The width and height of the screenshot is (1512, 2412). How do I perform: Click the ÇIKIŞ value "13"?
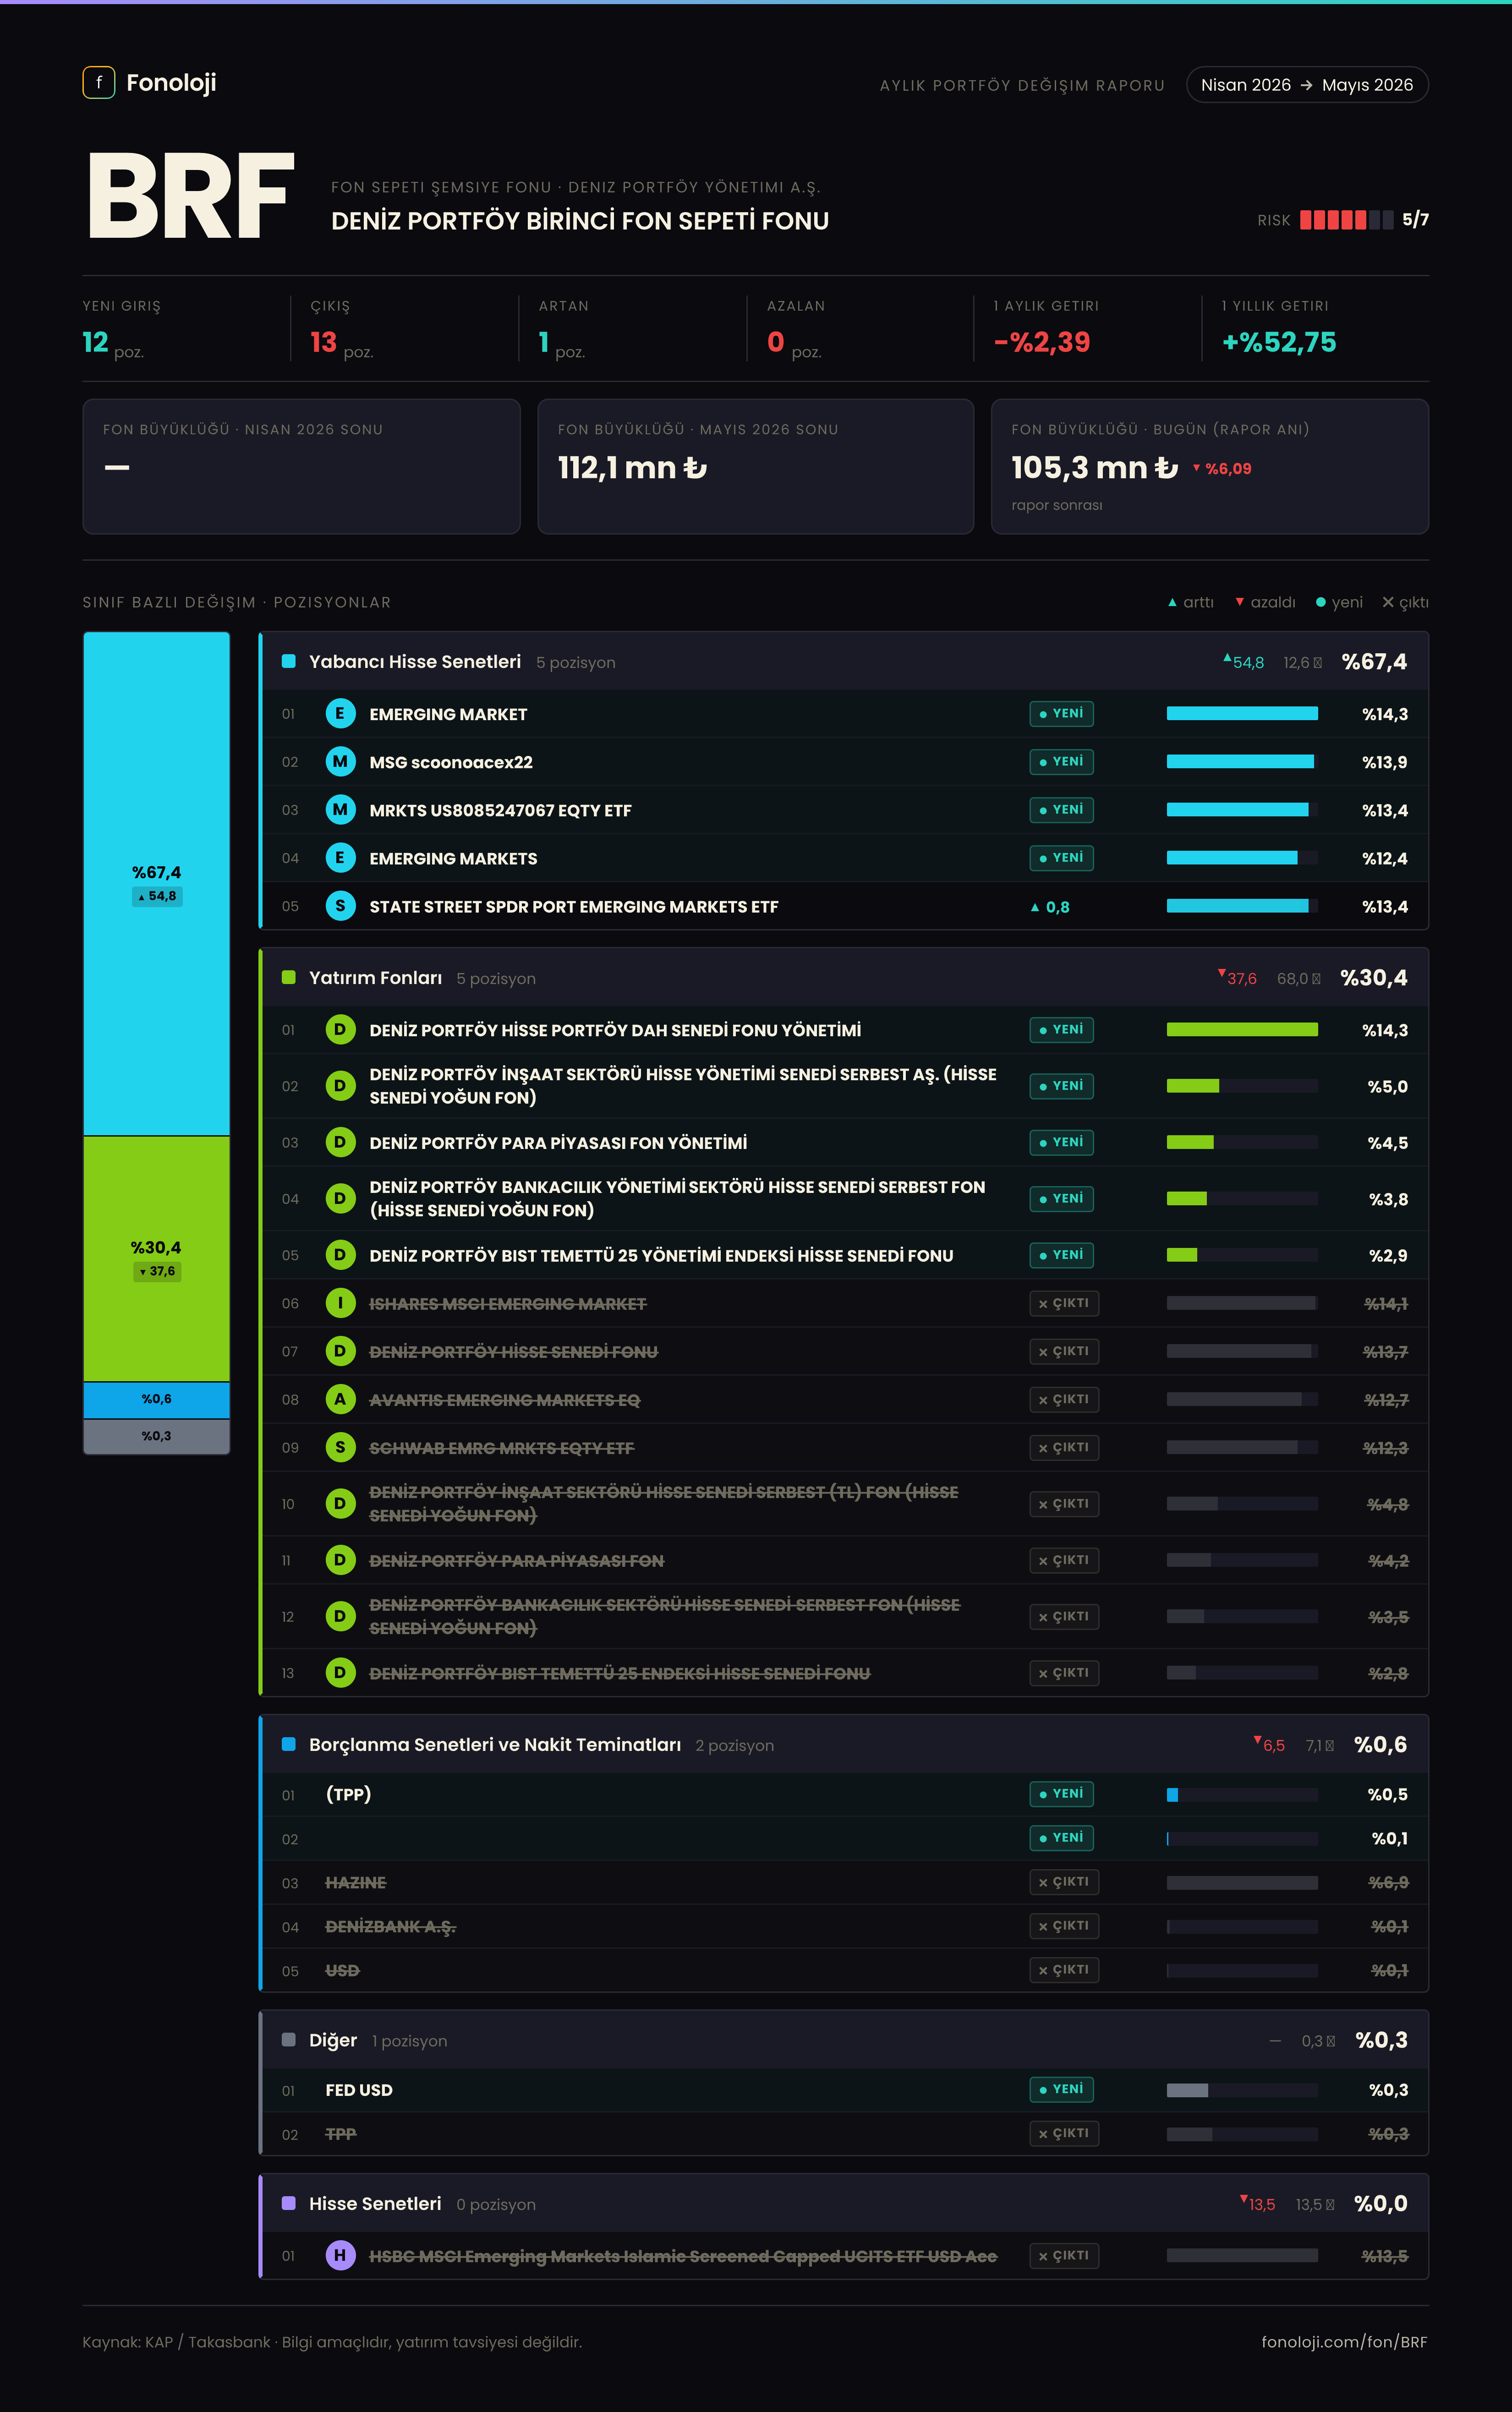323,342
